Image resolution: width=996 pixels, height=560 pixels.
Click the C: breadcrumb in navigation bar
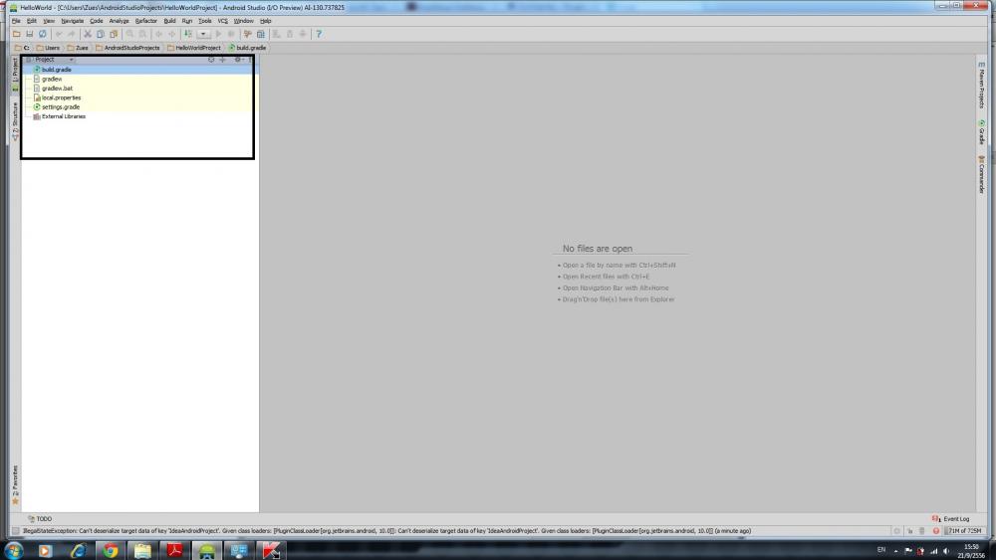click(22, 48)
